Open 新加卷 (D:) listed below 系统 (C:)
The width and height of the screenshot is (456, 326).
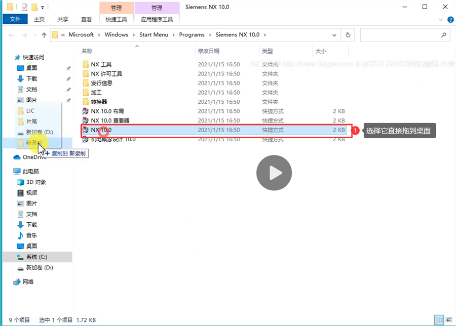tap(40, 268)
